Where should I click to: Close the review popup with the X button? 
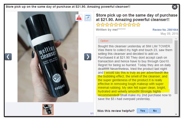pos(175,7)
